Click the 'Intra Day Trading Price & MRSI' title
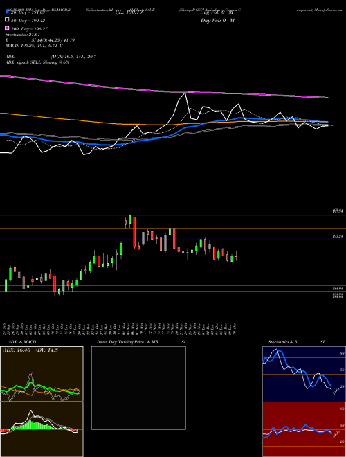The width and height of the screenshot is (346, 457). click(x=141, y=342)
